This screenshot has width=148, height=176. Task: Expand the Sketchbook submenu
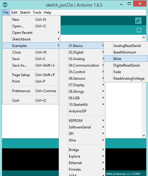[31, 39]
